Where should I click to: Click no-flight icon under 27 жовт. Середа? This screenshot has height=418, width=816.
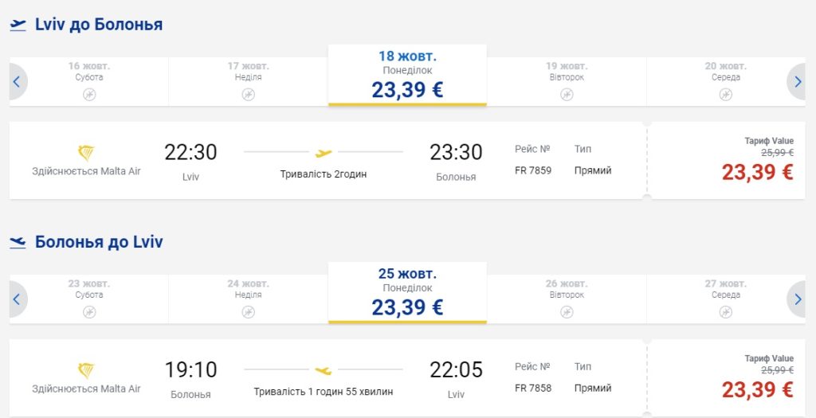725,312
